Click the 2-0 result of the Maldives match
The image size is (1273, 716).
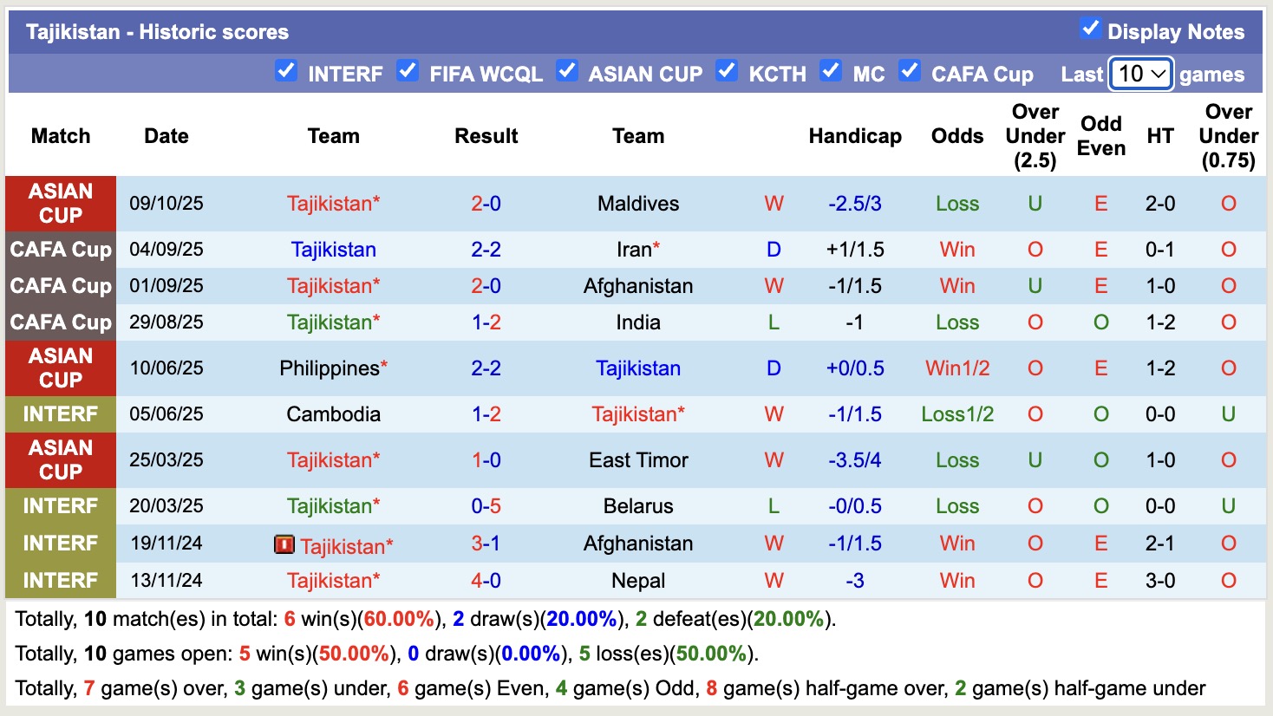click(x=486, y=204)
